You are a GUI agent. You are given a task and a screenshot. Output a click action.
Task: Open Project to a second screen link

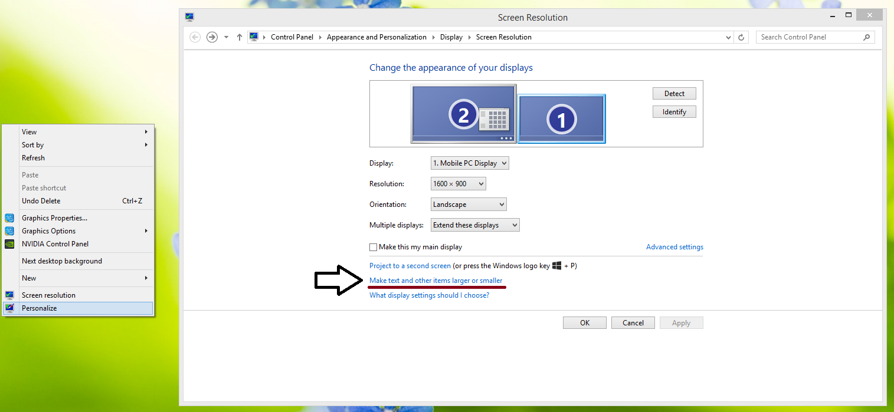(410, 266)
